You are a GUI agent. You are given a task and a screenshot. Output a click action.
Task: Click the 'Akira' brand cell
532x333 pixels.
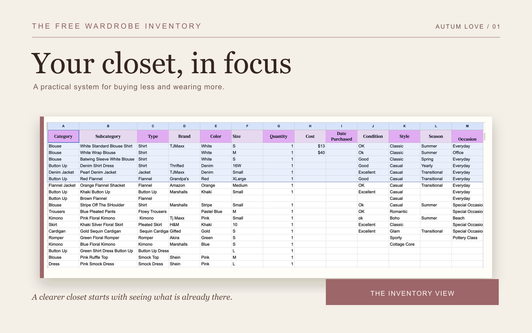[x=184, y=238]
